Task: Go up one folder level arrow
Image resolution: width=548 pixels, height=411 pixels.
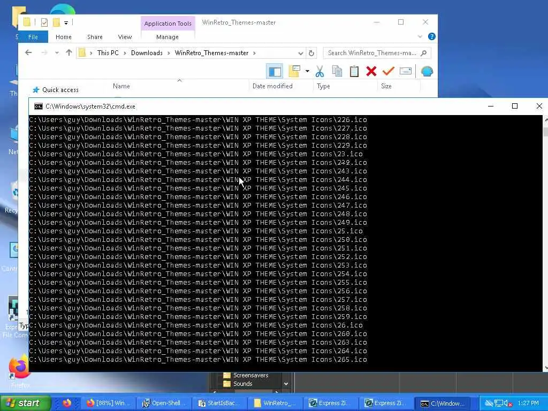Action: 69,53
